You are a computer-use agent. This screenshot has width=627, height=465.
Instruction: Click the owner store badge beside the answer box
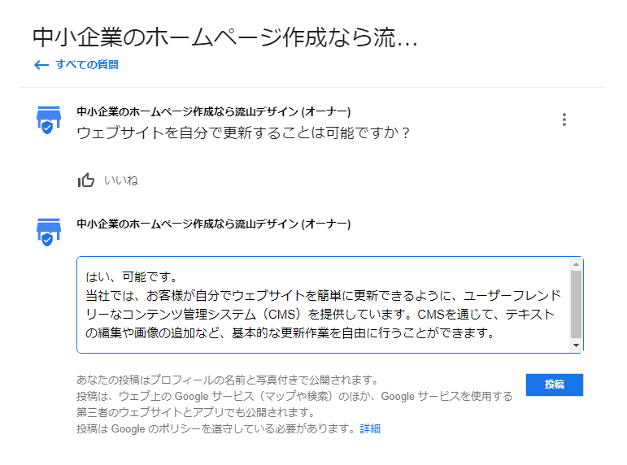[x=49, y=230]
